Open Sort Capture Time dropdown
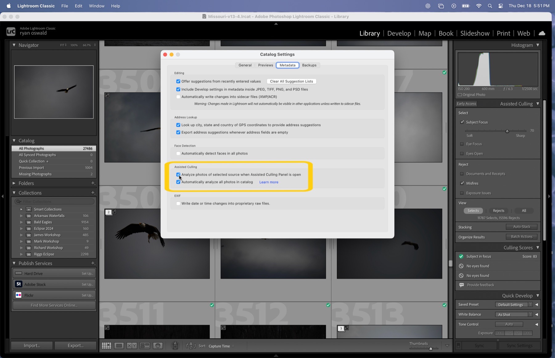 pos(221,346)
